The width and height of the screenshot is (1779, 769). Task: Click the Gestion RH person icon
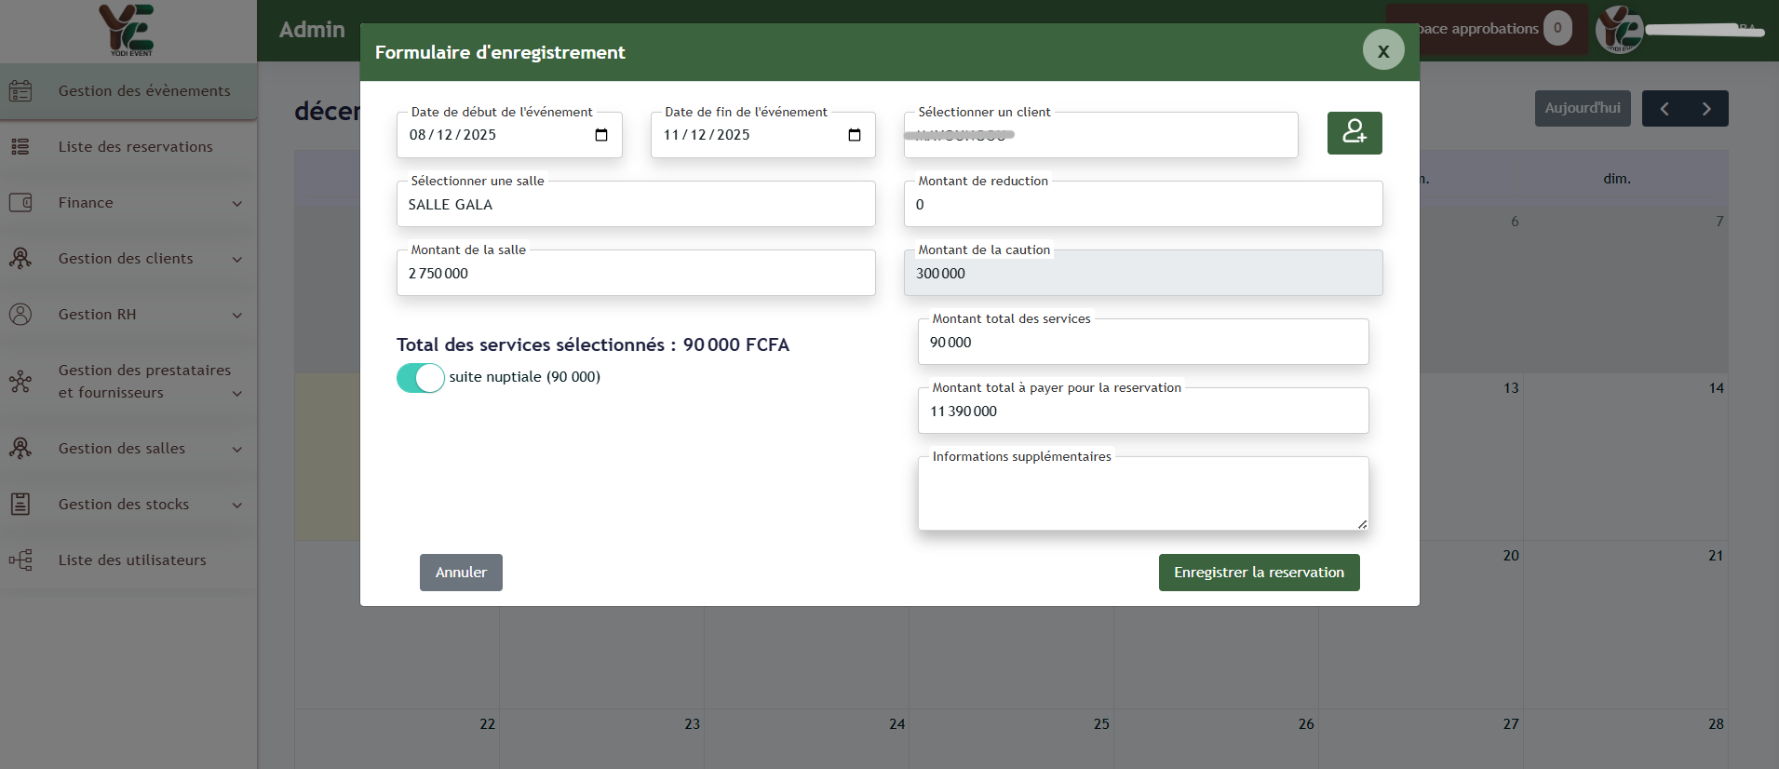[x=20, y=315]
